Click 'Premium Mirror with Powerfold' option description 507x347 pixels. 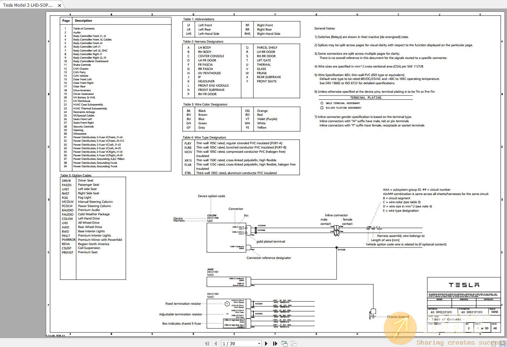click(x=100, y=240)
